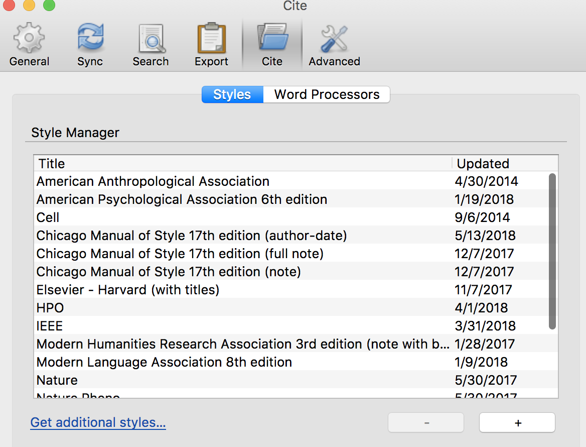Maximize the Cite window with green button

coord(49,5)
